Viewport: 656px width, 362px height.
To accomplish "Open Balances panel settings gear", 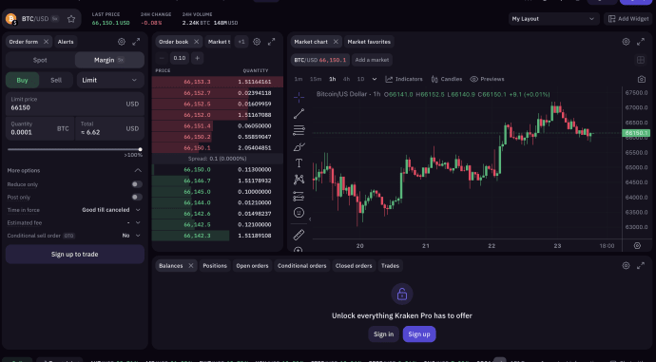I will [x=626, y=265].
